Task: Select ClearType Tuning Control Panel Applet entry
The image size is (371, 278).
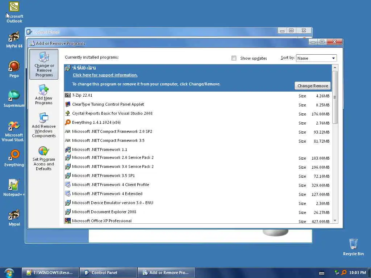Action: 198,105
